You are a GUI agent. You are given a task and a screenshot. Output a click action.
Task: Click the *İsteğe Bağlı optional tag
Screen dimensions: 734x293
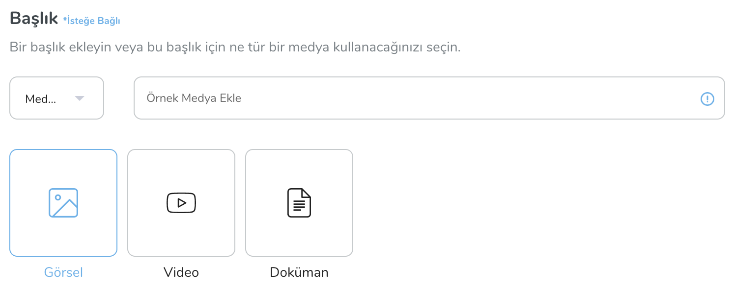(91, 21)
